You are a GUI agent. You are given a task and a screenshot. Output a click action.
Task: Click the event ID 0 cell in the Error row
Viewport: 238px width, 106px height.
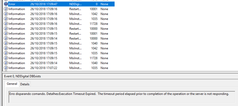[x=96, y=4]
